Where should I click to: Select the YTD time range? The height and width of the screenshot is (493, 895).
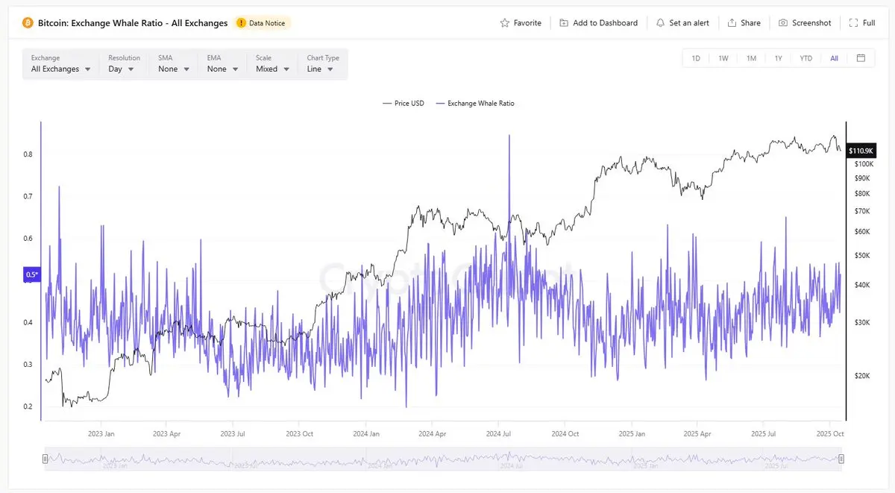(805, 58)
